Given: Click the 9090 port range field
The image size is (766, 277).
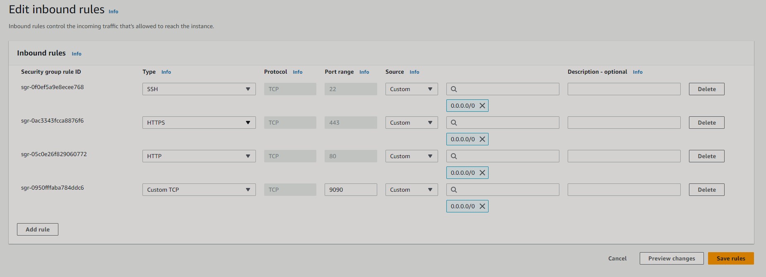Looking at the screenshot, I should (x=350, y=190).
